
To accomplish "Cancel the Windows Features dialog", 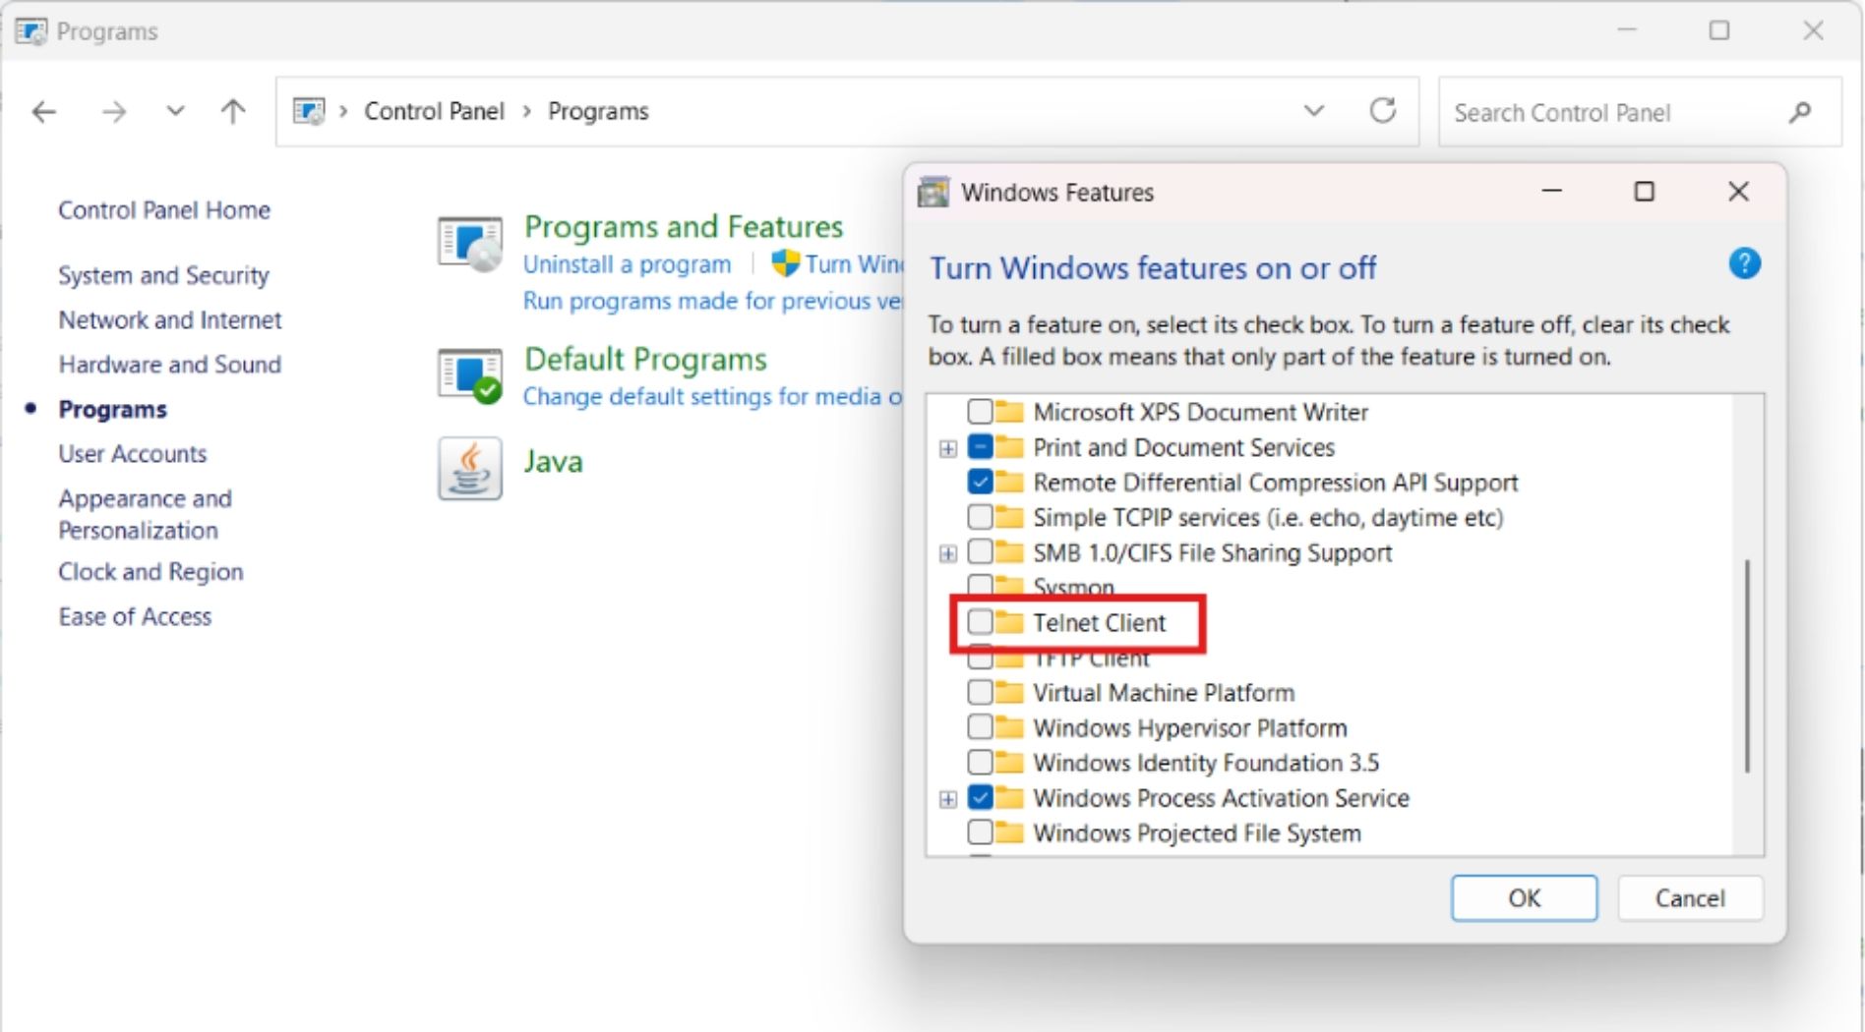I will pos(1690,898).
